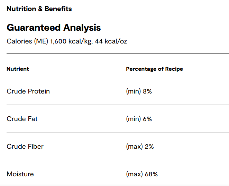Click the divider between Crude Protein and Crude Fat
Viewport: 229px width, 186px height.
click(x=118, y=105)
